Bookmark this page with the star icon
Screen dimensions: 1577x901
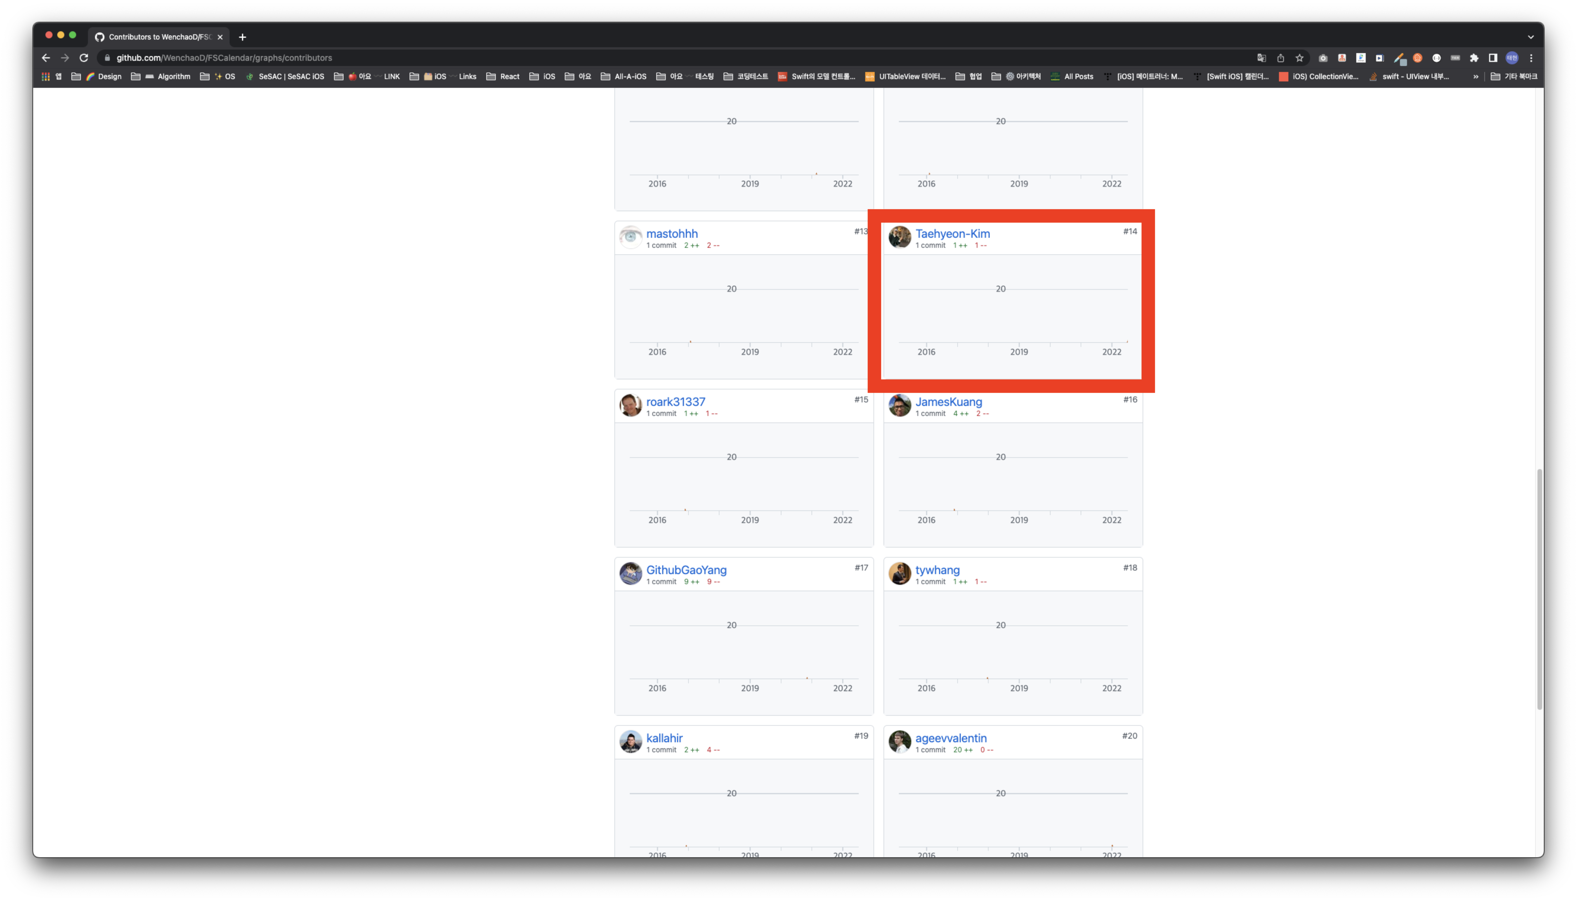pyautogui.click(x=1299, y=58)
